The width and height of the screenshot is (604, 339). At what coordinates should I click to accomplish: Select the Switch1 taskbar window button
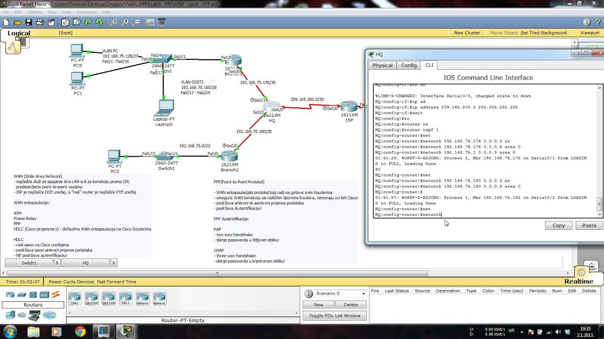29,263
